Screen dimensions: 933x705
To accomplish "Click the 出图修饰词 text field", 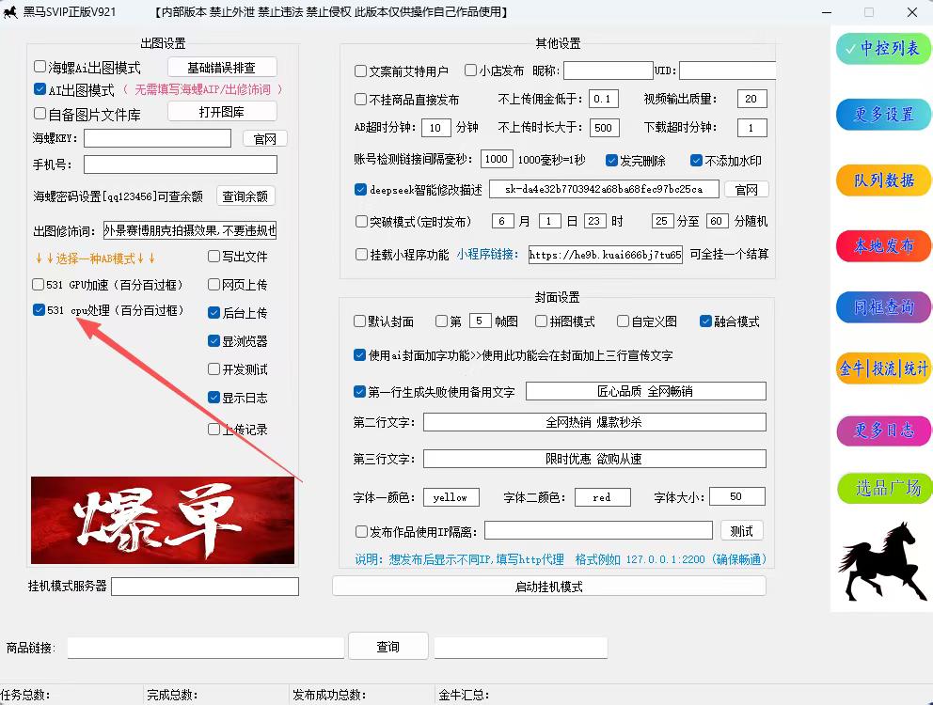I will (x=190, y=230).
